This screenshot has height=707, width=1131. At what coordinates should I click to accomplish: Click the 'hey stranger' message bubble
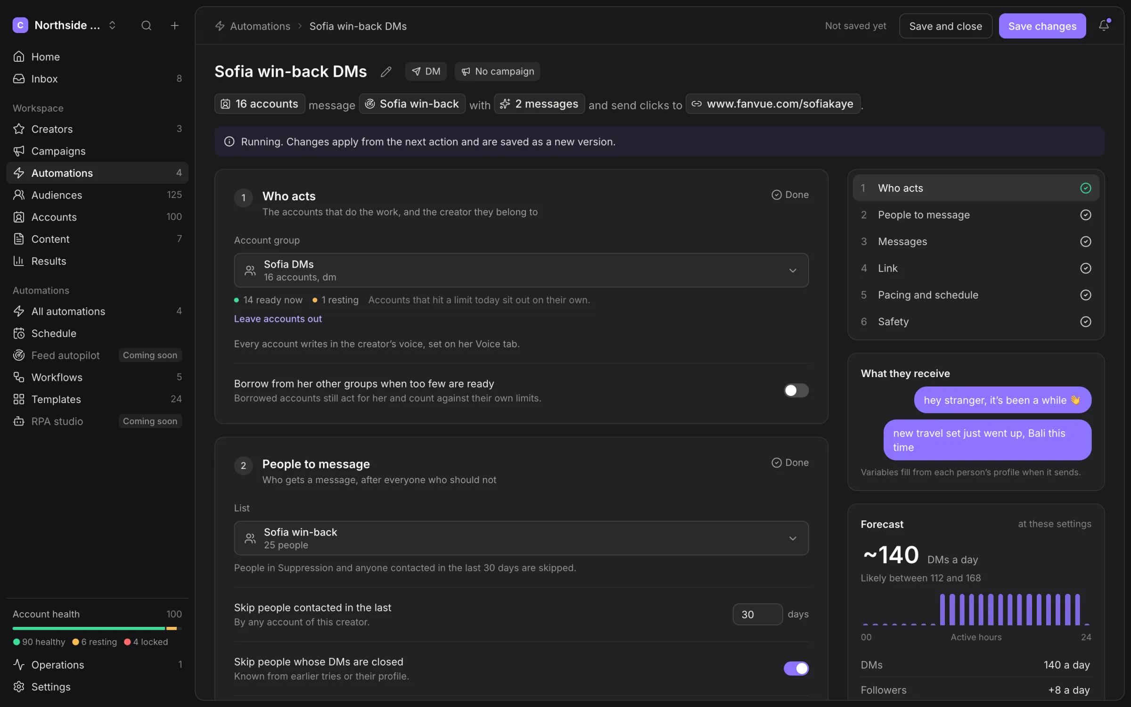click(1002, 400)
